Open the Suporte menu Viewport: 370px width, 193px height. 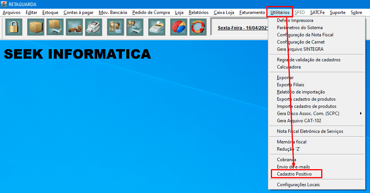click(338, 12)
